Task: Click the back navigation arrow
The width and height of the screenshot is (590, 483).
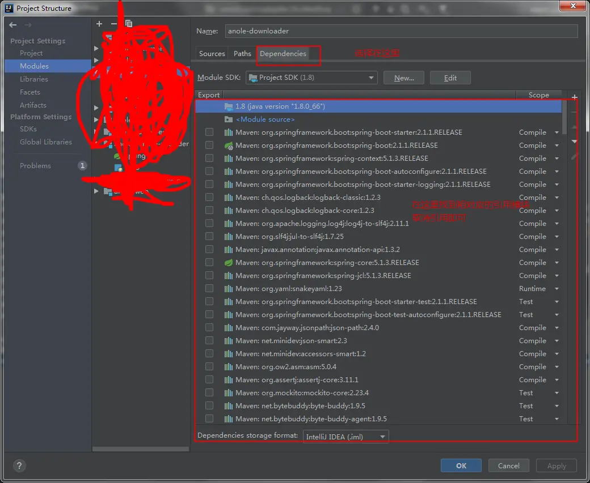Action: coord(13,25)
